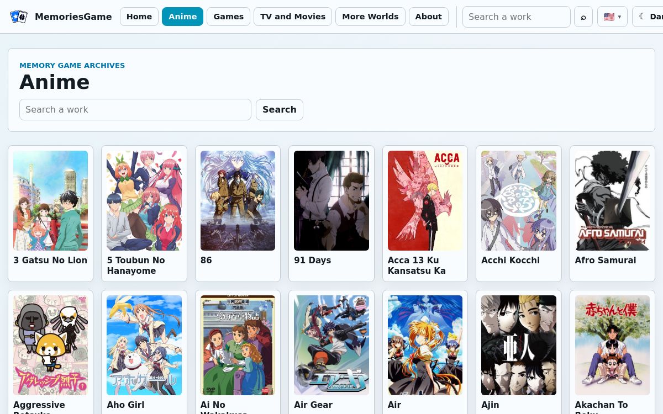663x414 pixels.
Task: Open the Ajin cover image
Action: pyautogui.click(x=519, y=345)
